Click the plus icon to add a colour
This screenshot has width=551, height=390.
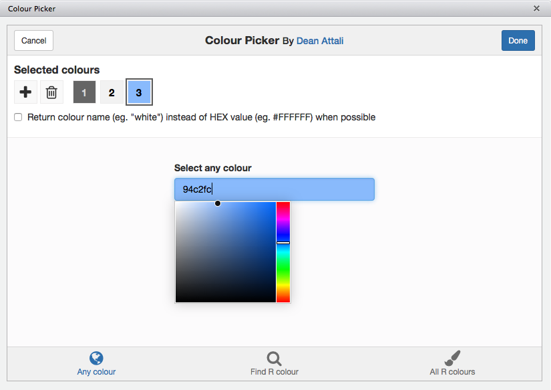coord(25,92)
